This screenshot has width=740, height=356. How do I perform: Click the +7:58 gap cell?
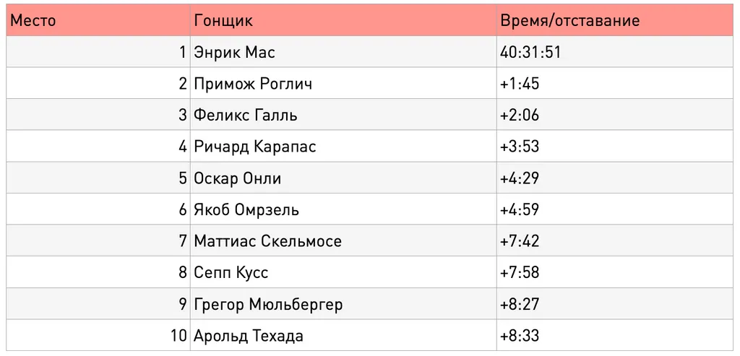(x=615, y=272)
